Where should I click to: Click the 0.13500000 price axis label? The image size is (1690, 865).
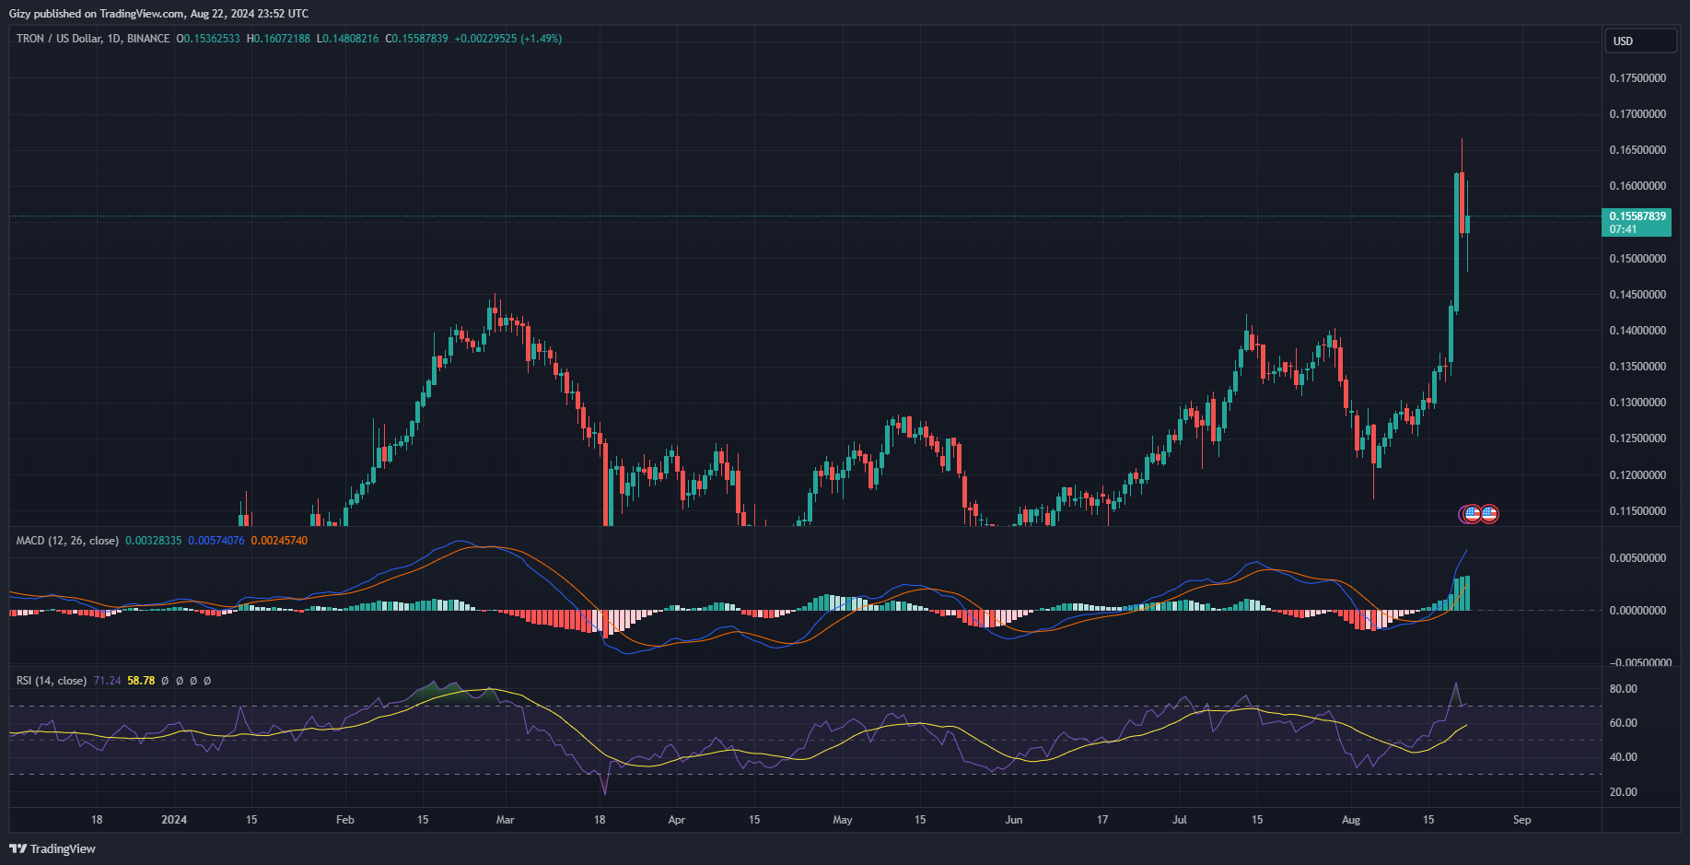point(1638,367)
